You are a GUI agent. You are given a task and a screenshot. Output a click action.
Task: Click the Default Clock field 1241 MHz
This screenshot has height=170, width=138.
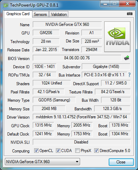pos(43,134)
